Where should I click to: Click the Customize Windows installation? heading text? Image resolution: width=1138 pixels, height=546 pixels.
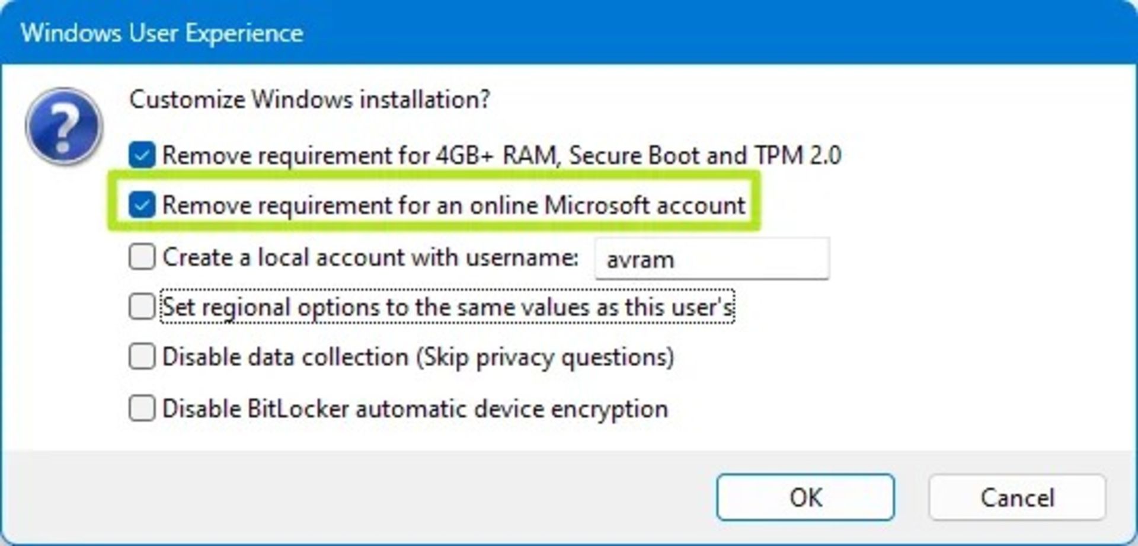click(x=309, y=100)
